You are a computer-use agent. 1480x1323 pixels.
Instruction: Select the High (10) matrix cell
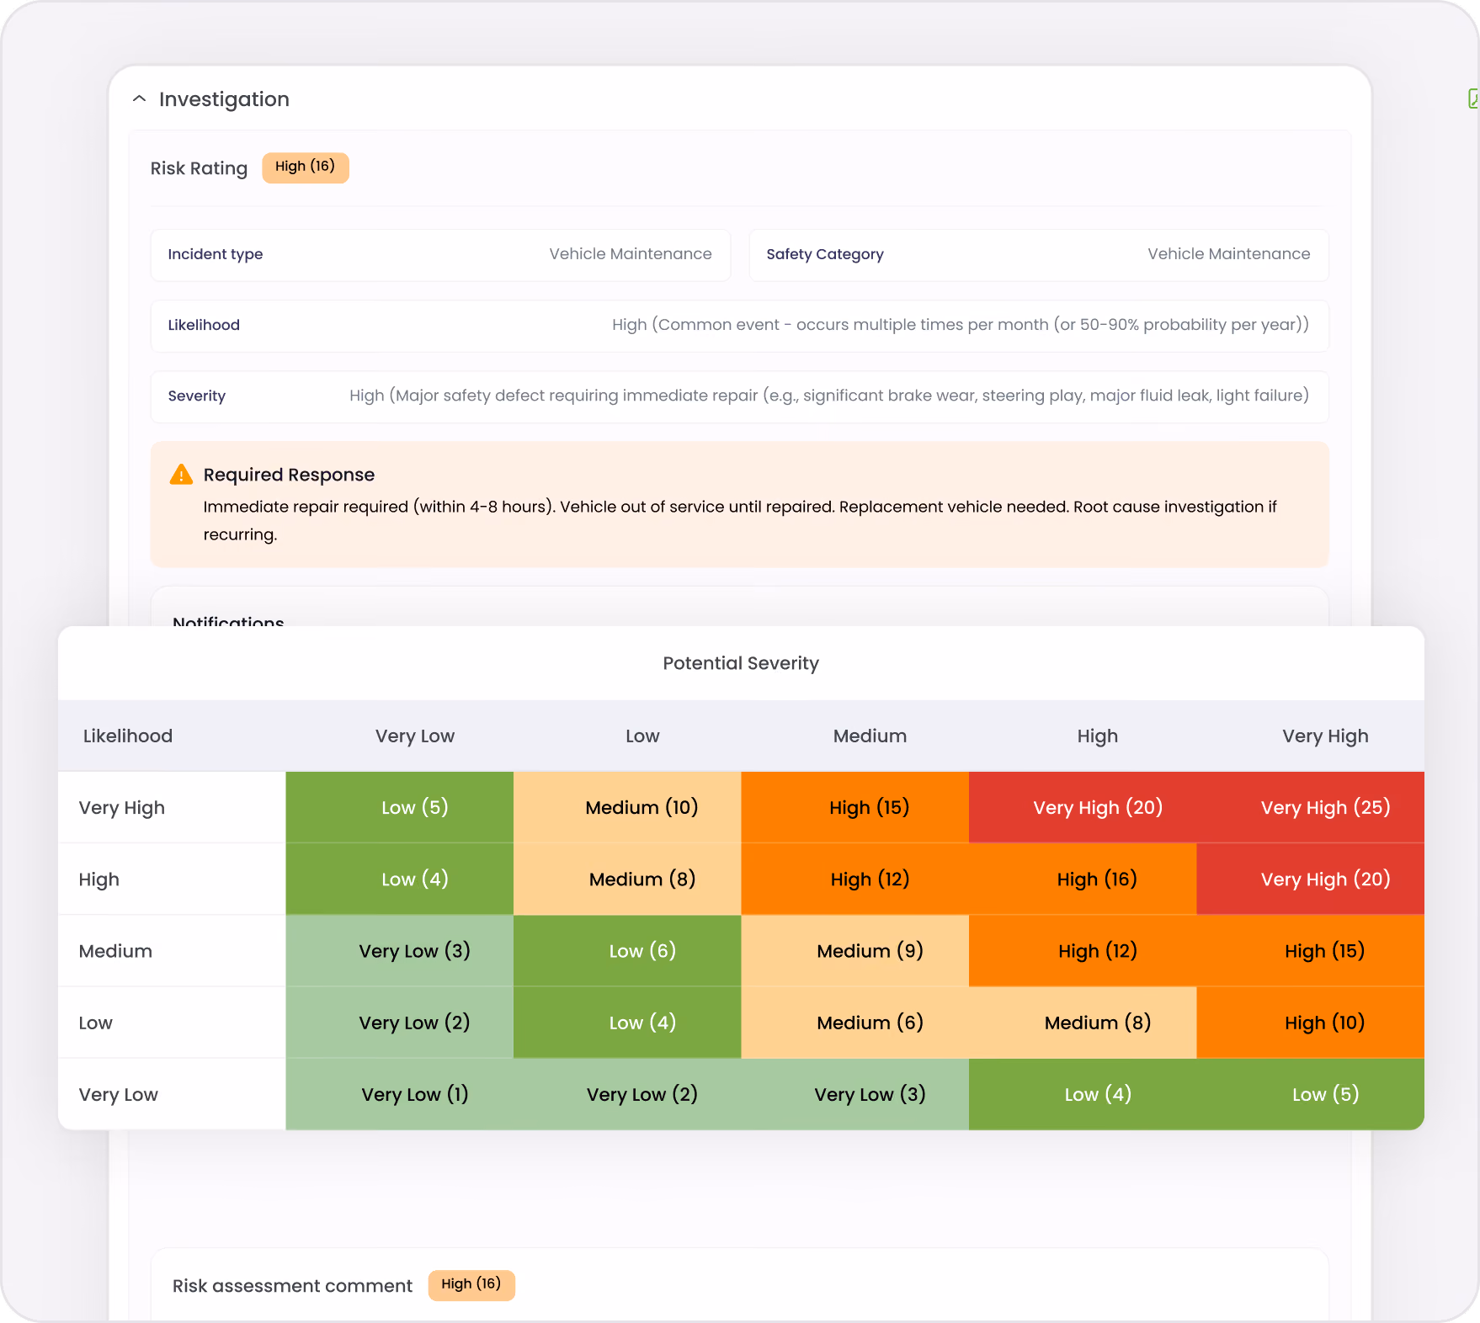(x=1311, y=1022)
